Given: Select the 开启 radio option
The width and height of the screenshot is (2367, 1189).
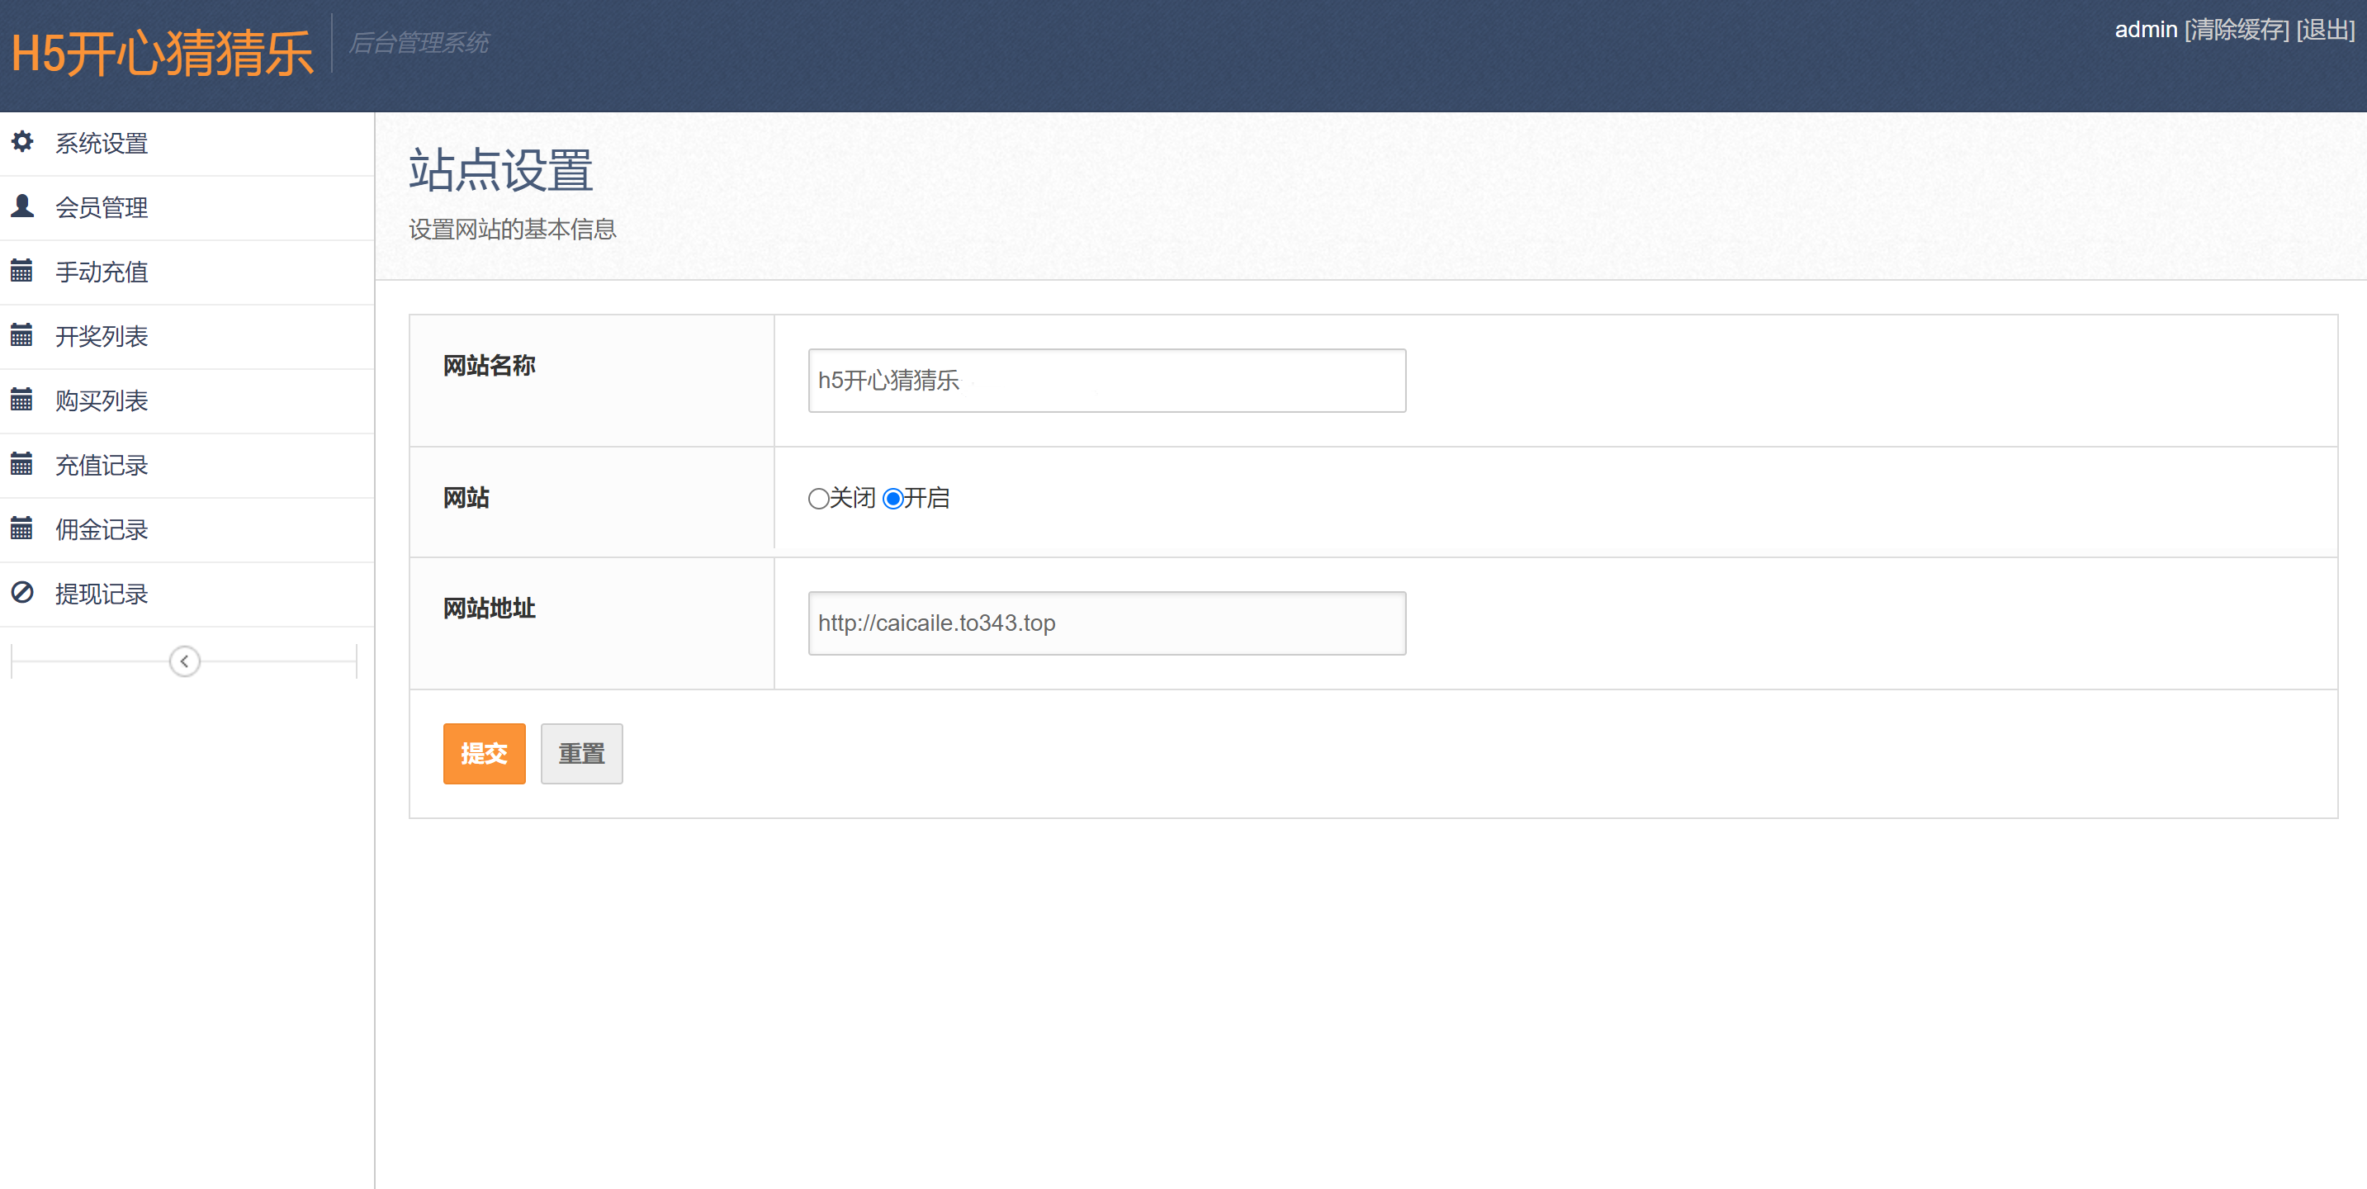Looking at the screenshot, I should click(892, 499).
